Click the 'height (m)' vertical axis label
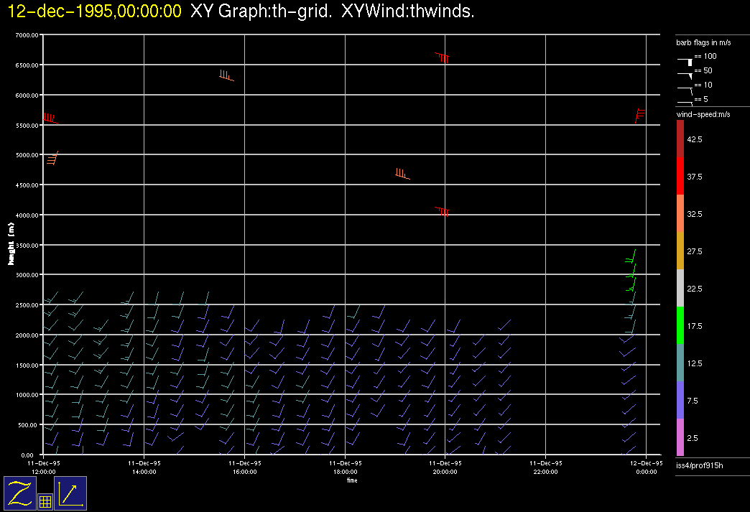 11,245
